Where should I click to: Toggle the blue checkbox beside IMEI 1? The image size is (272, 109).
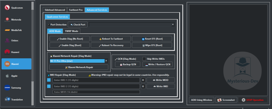(x=49, y=80)
